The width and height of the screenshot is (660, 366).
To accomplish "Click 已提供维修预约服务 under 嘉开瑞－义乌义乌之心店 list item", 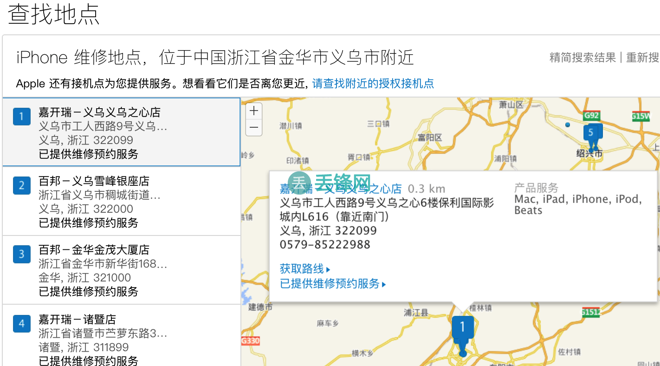I will click(88, 154).
